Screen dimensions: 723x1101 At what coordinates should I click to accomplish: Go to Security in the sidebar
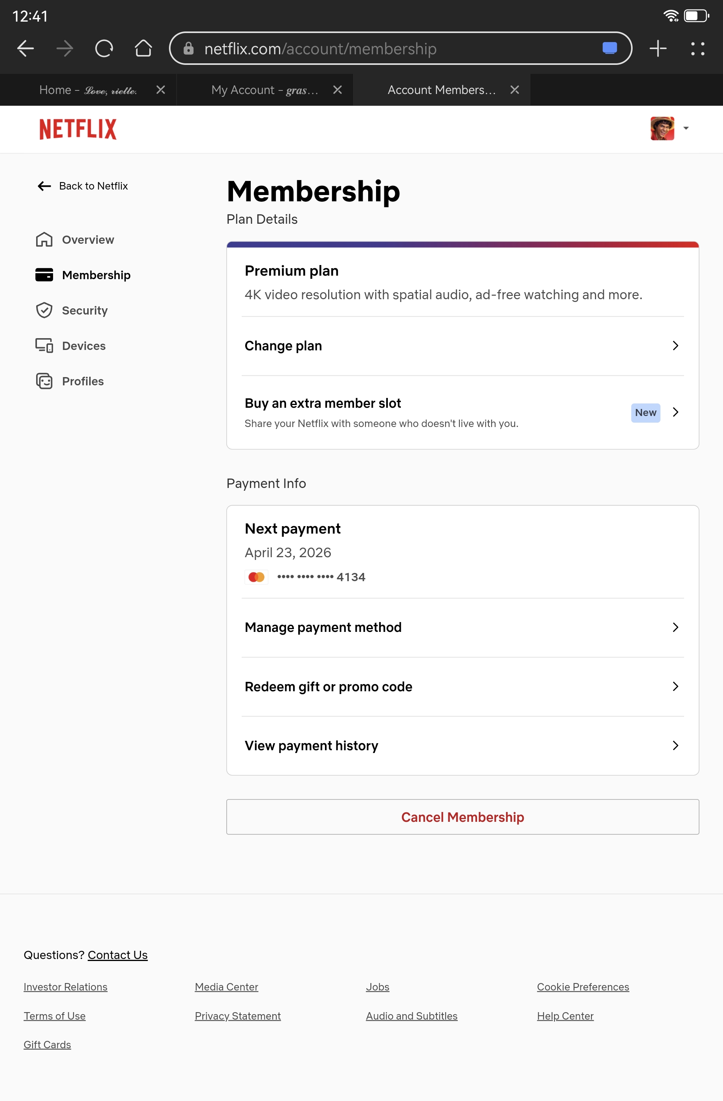pos(84,310)
